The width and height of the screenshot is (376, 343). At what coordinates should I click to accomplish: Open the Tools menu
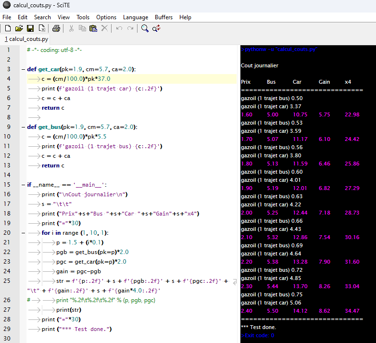pyautogui.click(x=83, y=17)
